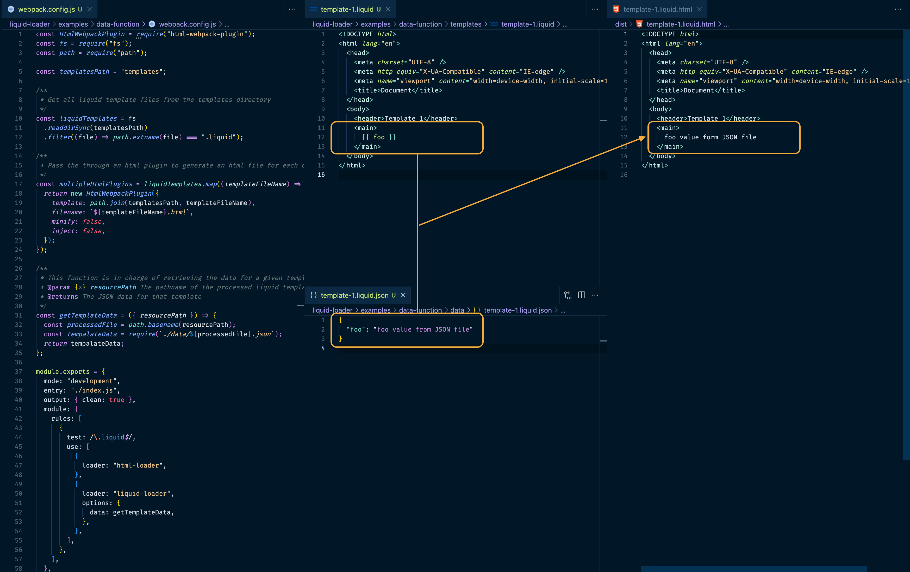Close the template-1.liquid.json tab
This screenshot has width=910, height=572.
403,295
